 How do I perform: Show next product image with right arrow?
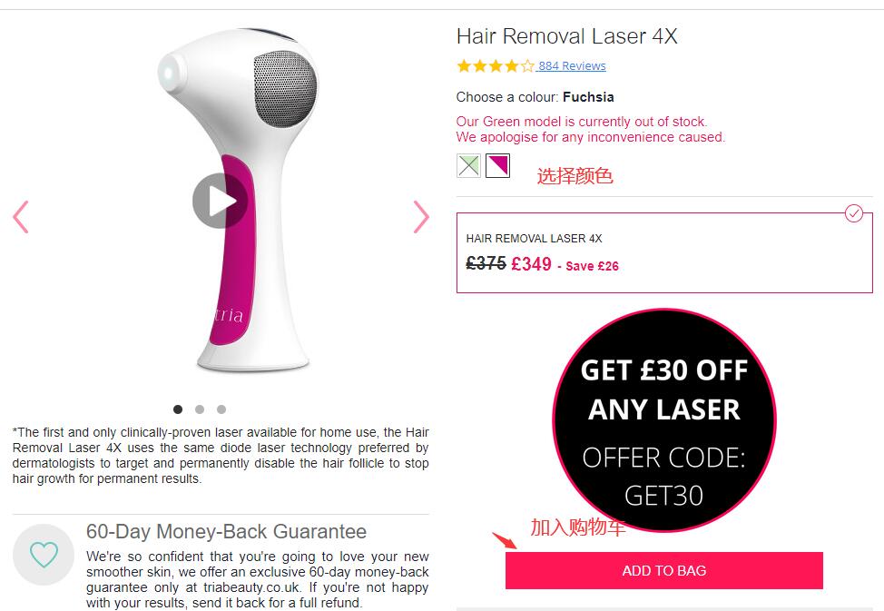421,217
